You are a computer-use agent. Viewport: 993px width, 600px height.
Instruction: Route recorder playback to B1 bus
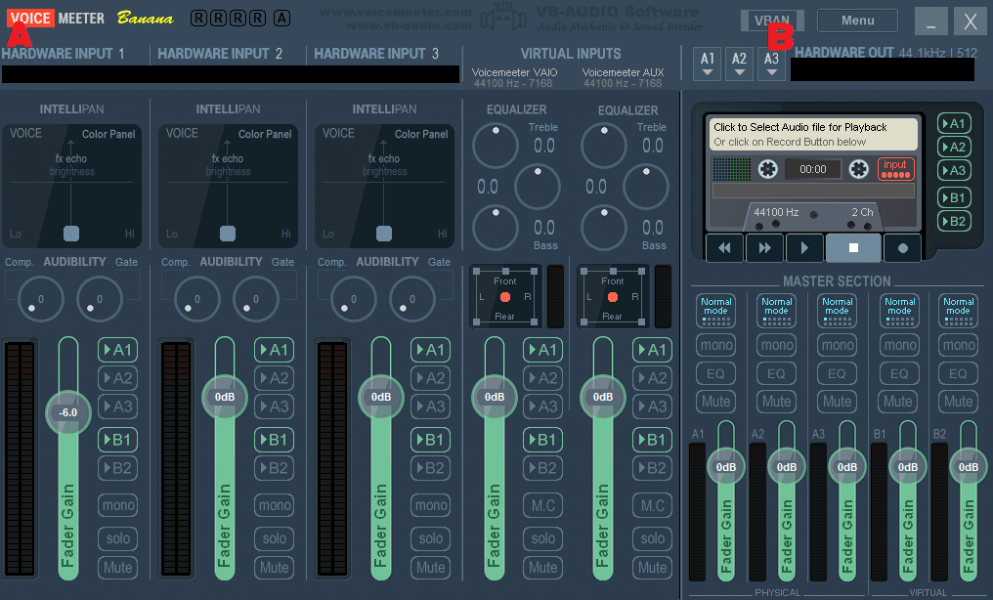(x=954, y=197)
